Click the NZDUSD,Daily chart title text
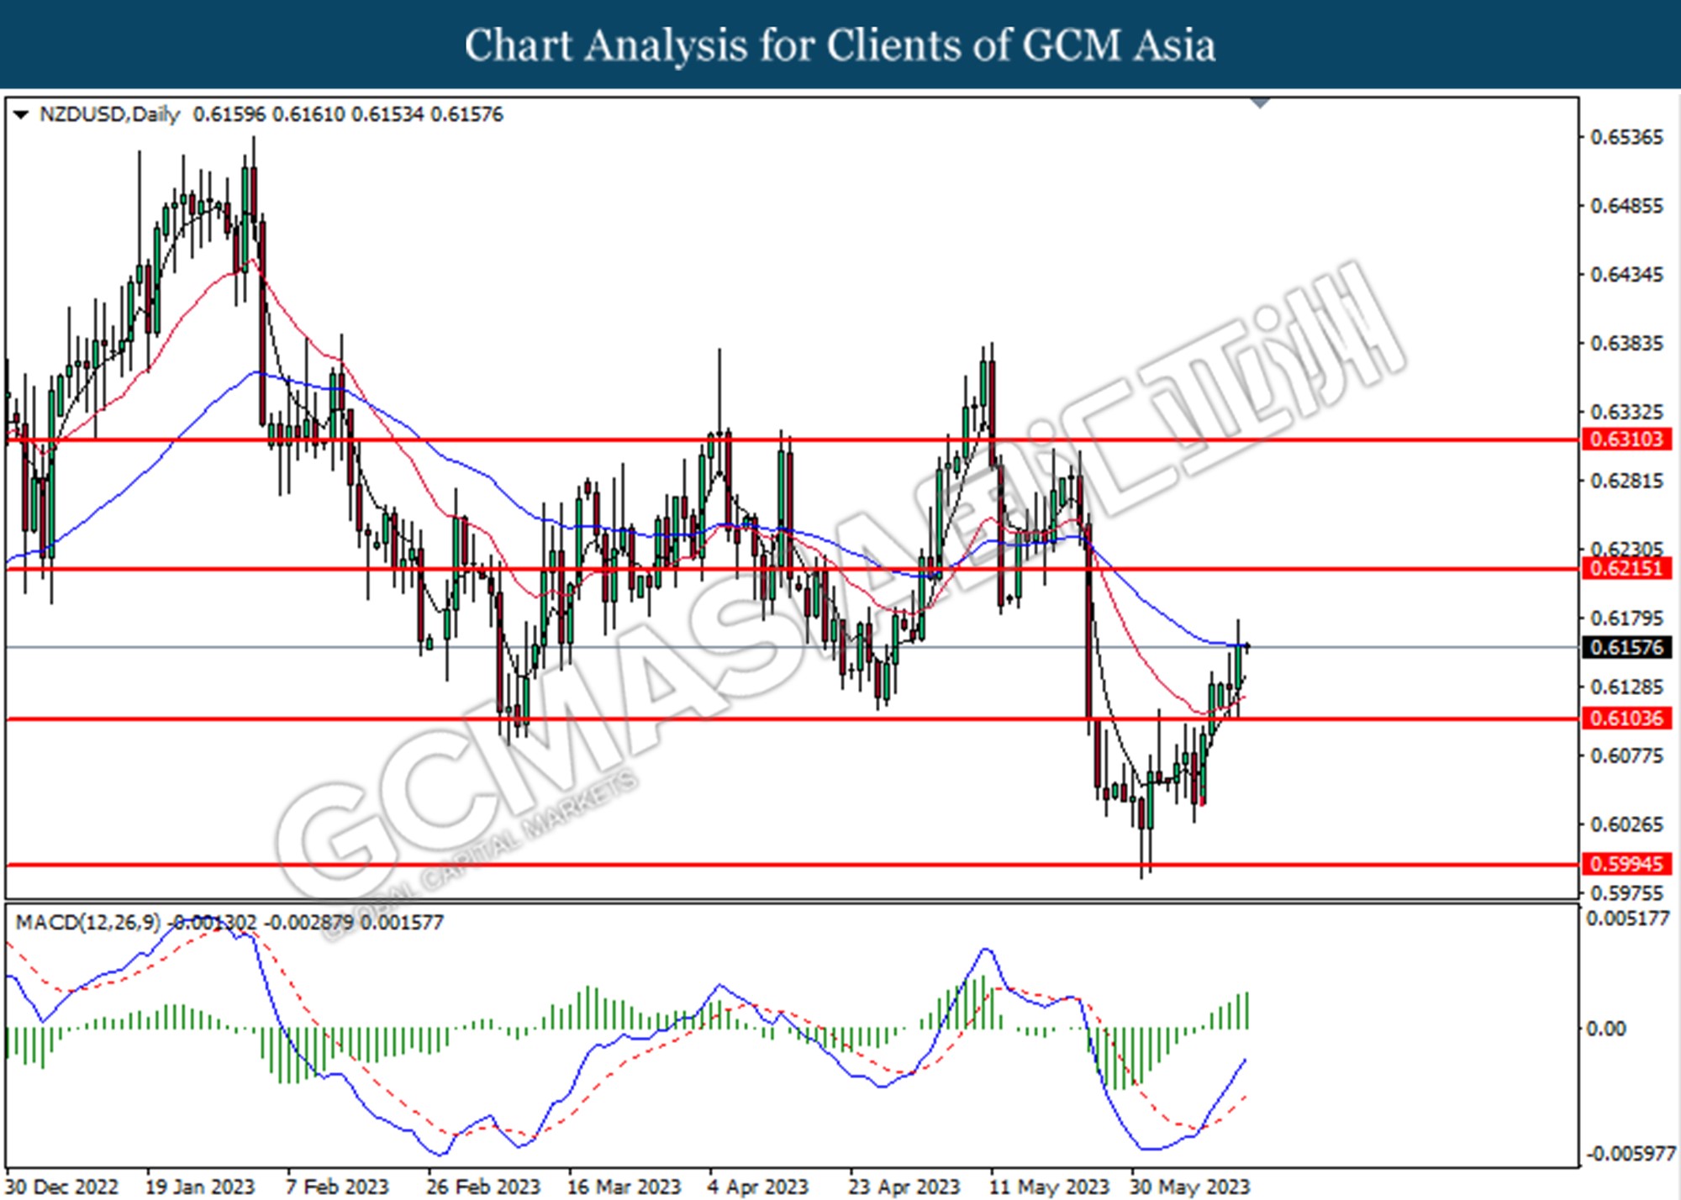Image resolution: width=1681 pixels, height=1200 pixels. tap(109, 114)
